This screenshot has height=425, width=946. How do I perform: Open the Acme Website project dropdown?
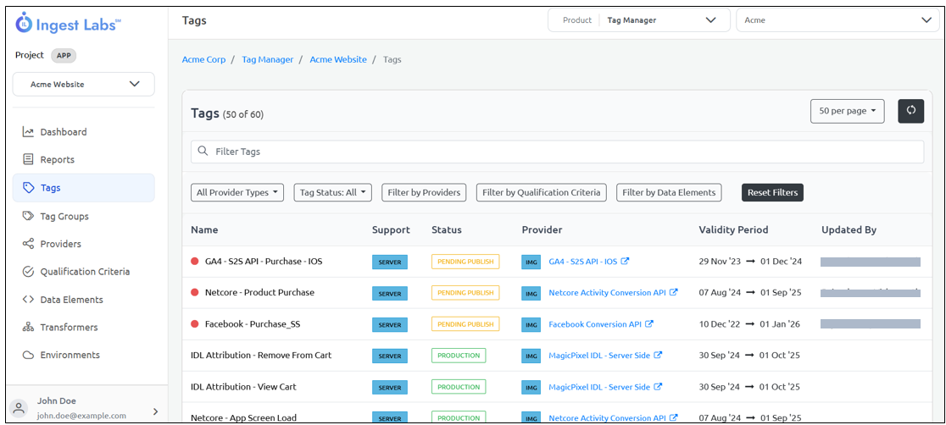click(84, 85)
